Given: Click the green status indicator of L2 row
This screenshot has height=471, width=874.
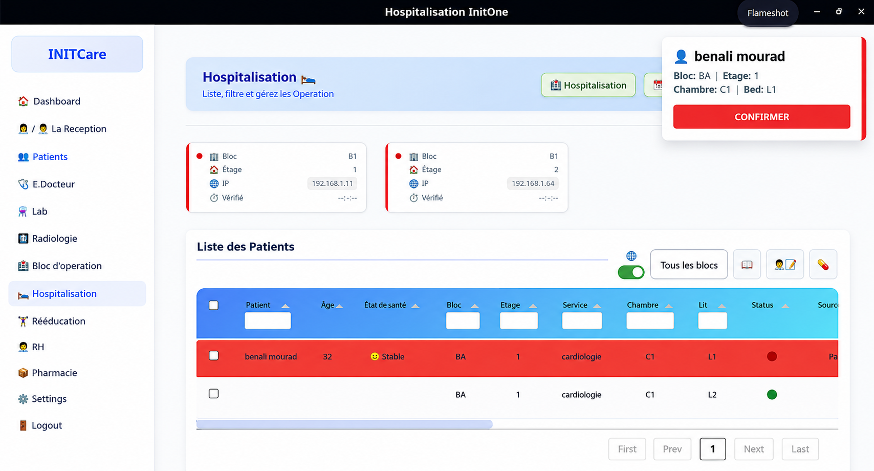Looking at the screenshot, I should click(x=772, y=394).
